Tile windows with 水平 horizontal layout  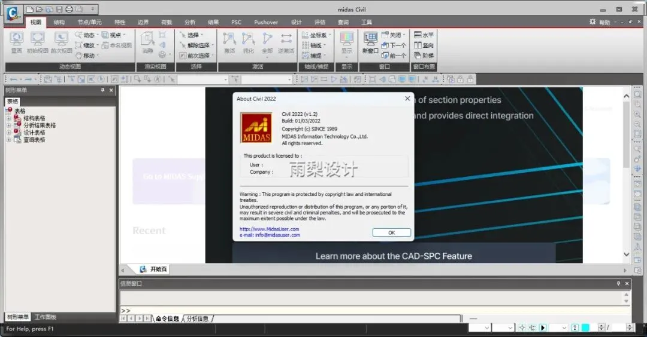(x=424, y=35)
